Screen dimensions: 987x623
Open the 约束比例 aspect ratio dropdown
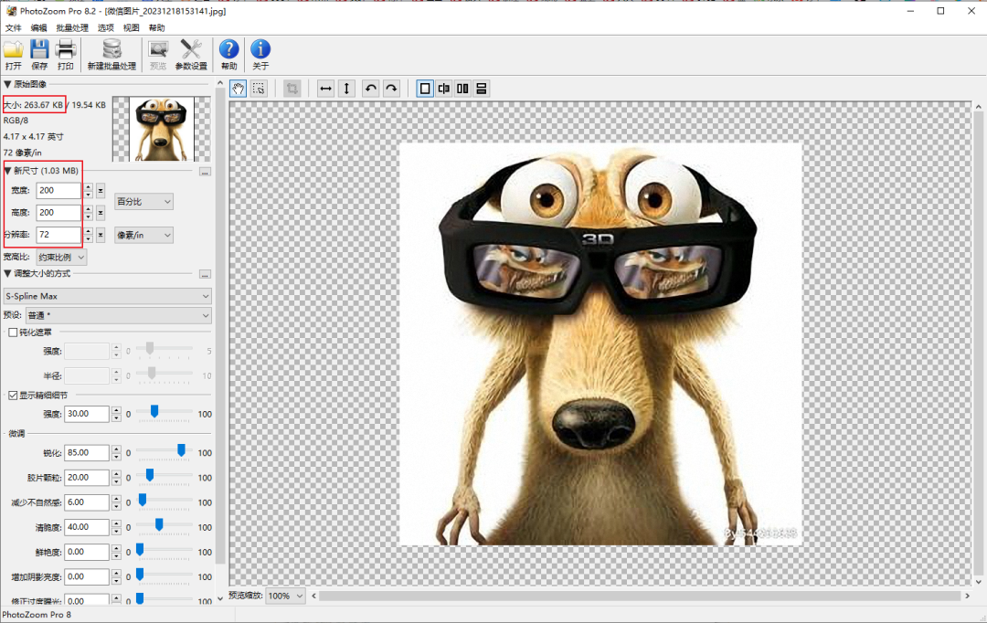(61, 258)
